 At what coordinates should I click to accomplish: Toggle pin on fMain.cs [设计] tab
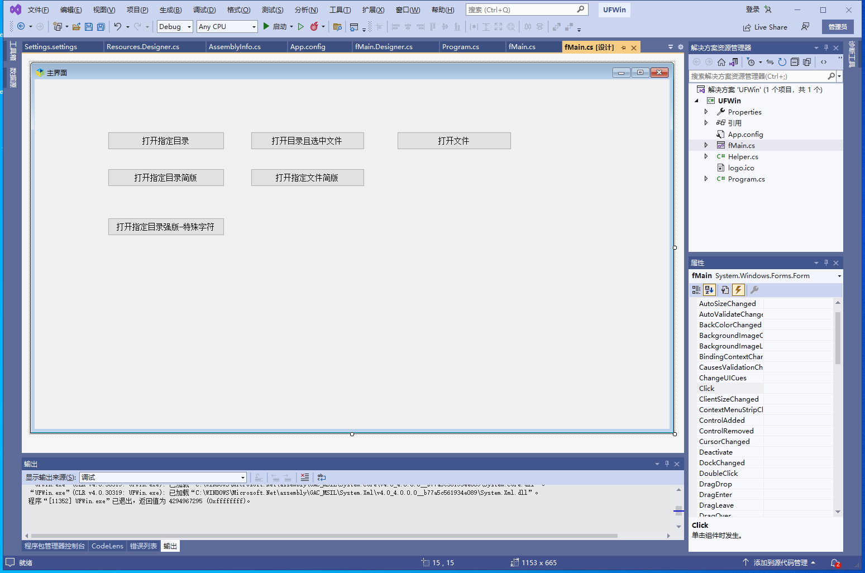point(624,47)
